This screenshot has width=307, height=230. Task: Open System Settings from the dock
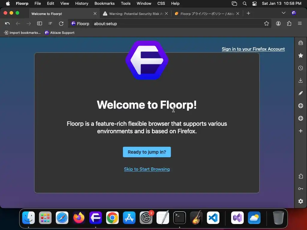[x=146, y=218]
